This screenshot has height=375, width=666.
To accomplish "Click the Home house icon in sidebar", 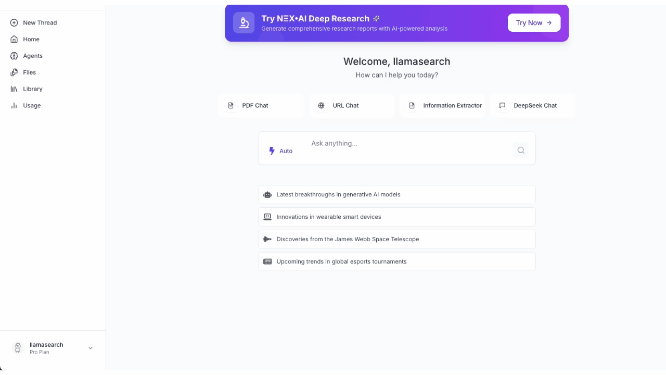I will (x=14, y=39).
